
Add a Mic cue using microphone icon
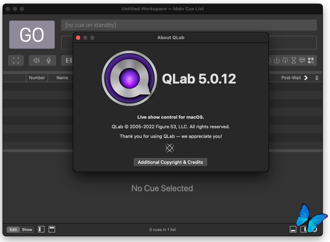(x=49, y=60)
